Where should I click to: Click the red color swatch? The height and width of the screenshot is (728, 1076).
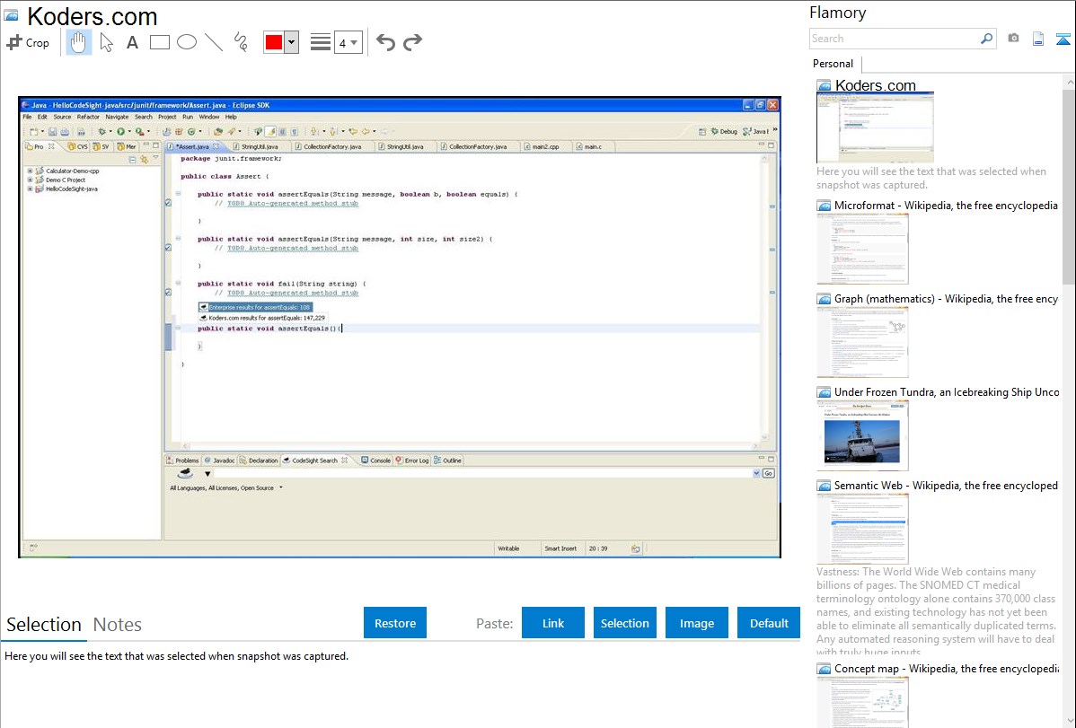coord(274,42)
